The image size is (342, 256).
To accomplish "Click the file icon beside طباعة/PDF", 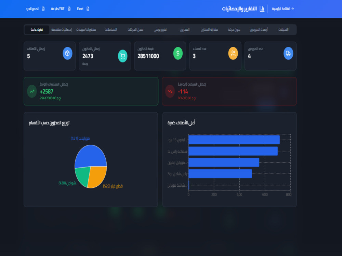I will pyautogui.click(x=69, y=9).
